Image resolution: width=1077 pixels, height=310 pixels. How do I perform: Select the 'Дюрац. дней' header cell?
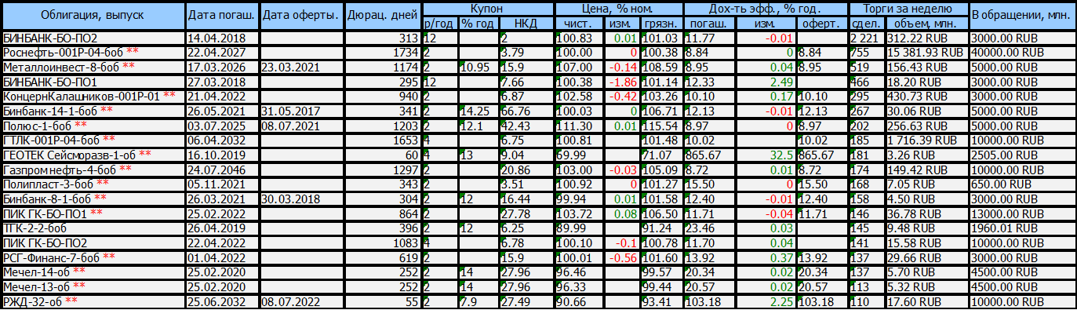383,15
